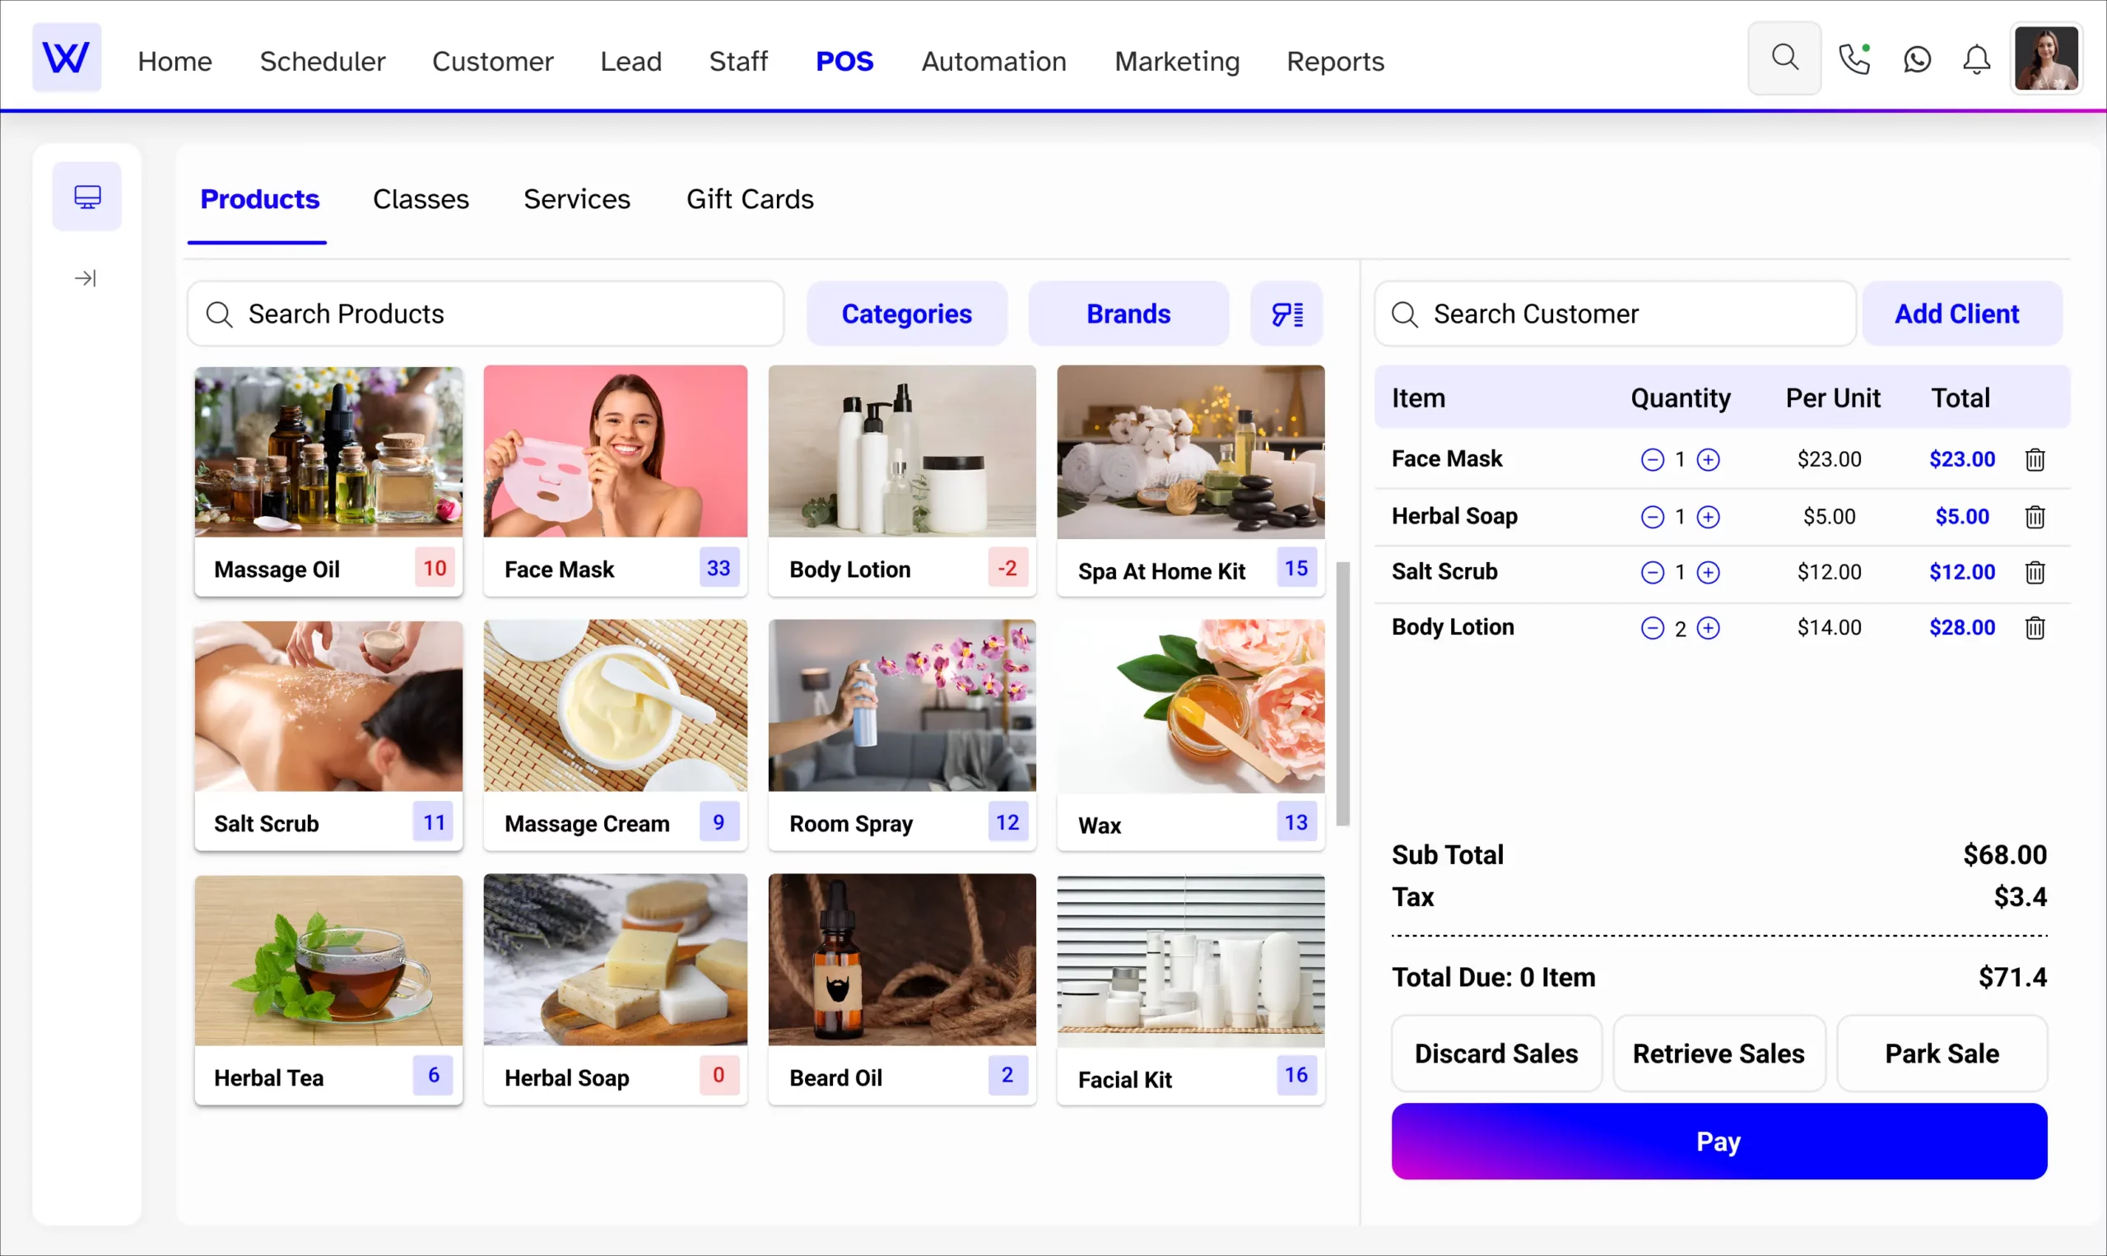Open the Brands filter dropdown
Viewport: 2107px width, 1256px height.
1128,314
